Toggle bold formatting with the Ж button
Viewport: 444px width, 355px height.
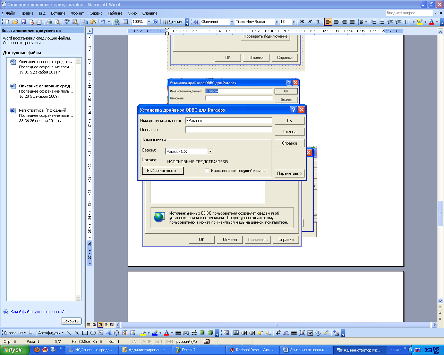pos(302,22)
